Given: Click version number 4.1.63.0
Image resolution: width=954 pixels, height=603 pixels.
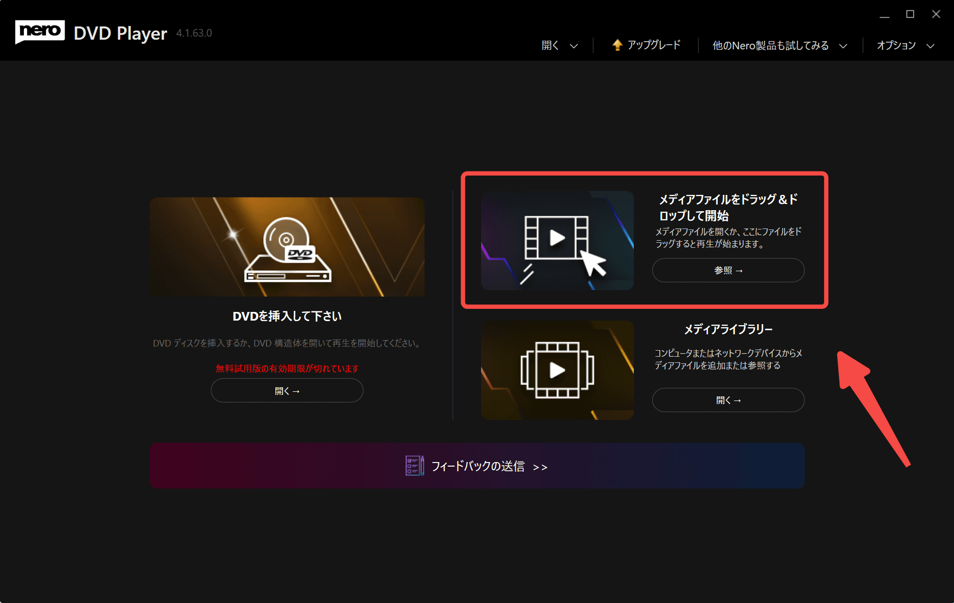Looking at the screenshot, I should 194,33.
